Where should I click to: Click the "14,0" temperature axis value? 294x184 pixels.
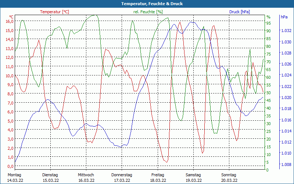click(x=10, y=39)
